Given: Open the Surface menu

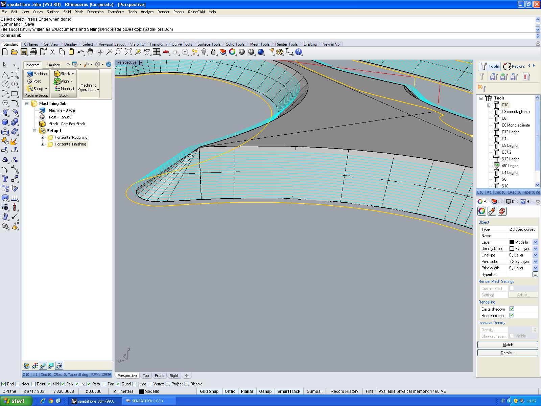Looking at the screenshot, I should (x=53, y=12).
